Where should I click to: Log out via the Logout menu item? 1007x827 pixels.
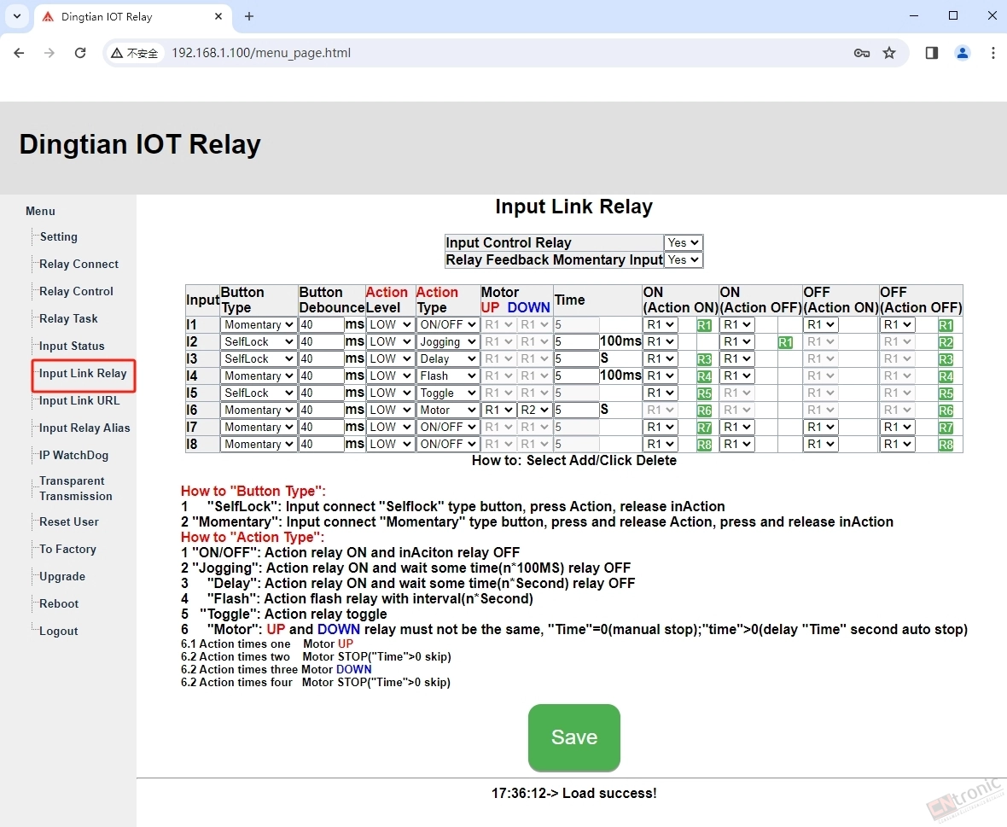point(59,632)
